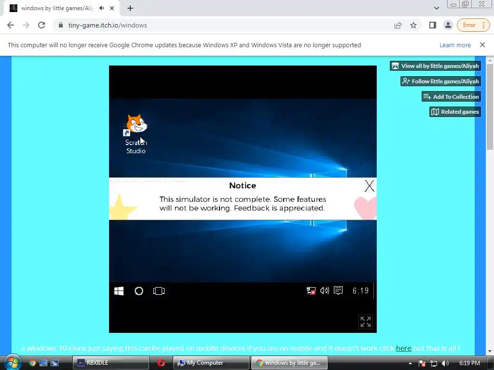Open Related games
The image size is (494, 370).
coord(455,112)
